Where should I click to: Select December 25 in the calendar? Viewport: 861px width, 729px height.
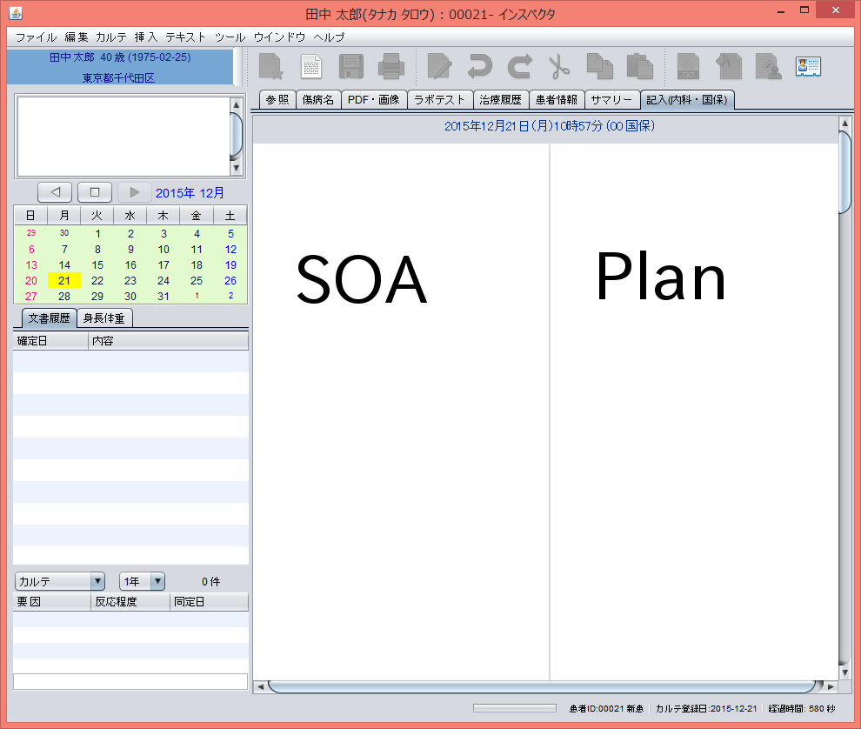(197, 281)
